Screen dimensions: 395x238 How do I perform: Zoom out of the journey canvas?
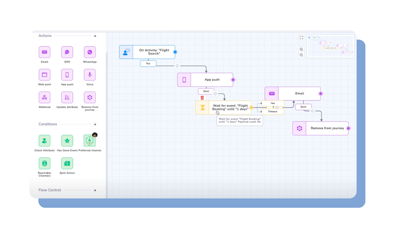tap(301, 55)
